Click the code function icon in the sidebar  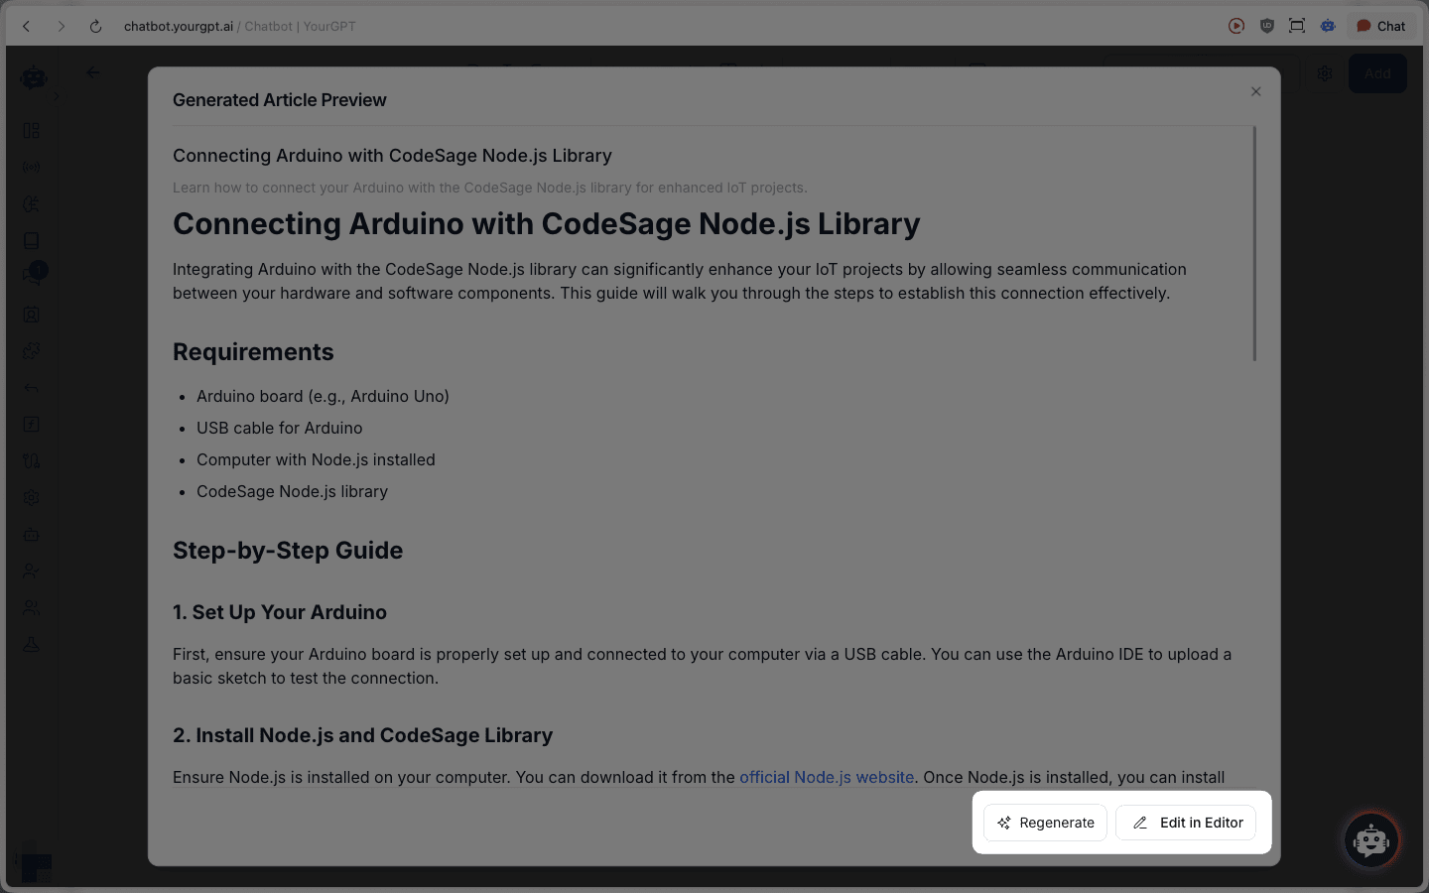tap(31, 424)
